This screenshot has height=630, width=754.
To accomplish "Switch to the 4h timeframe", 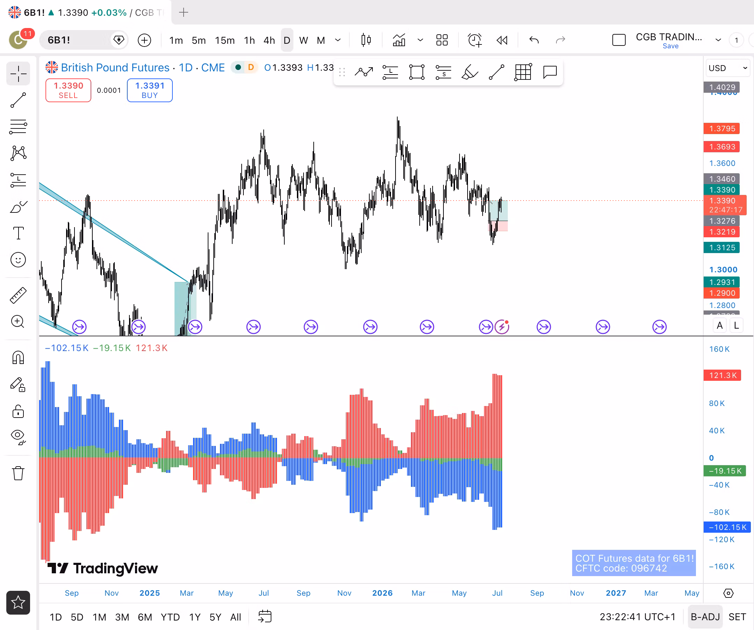I will (x=269, y=40).
